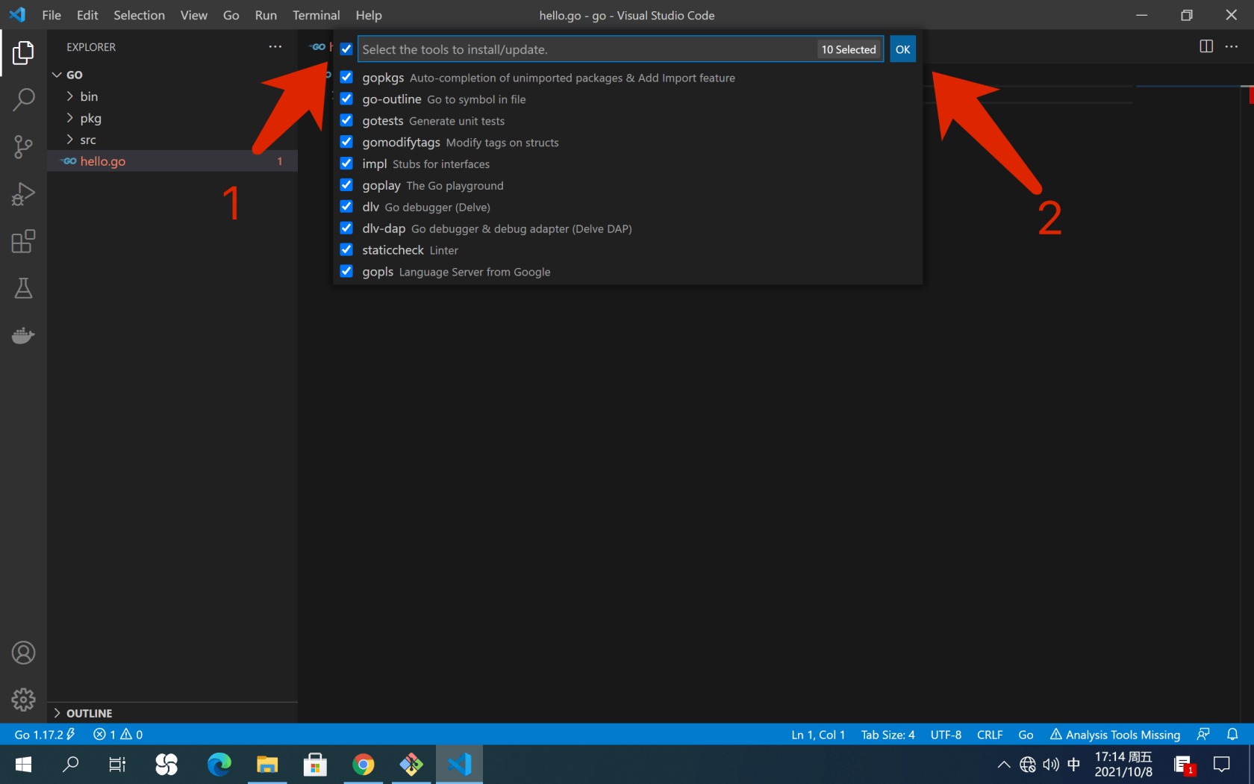Uncheck the dlv-dap tool checkbox

(346, 228)
